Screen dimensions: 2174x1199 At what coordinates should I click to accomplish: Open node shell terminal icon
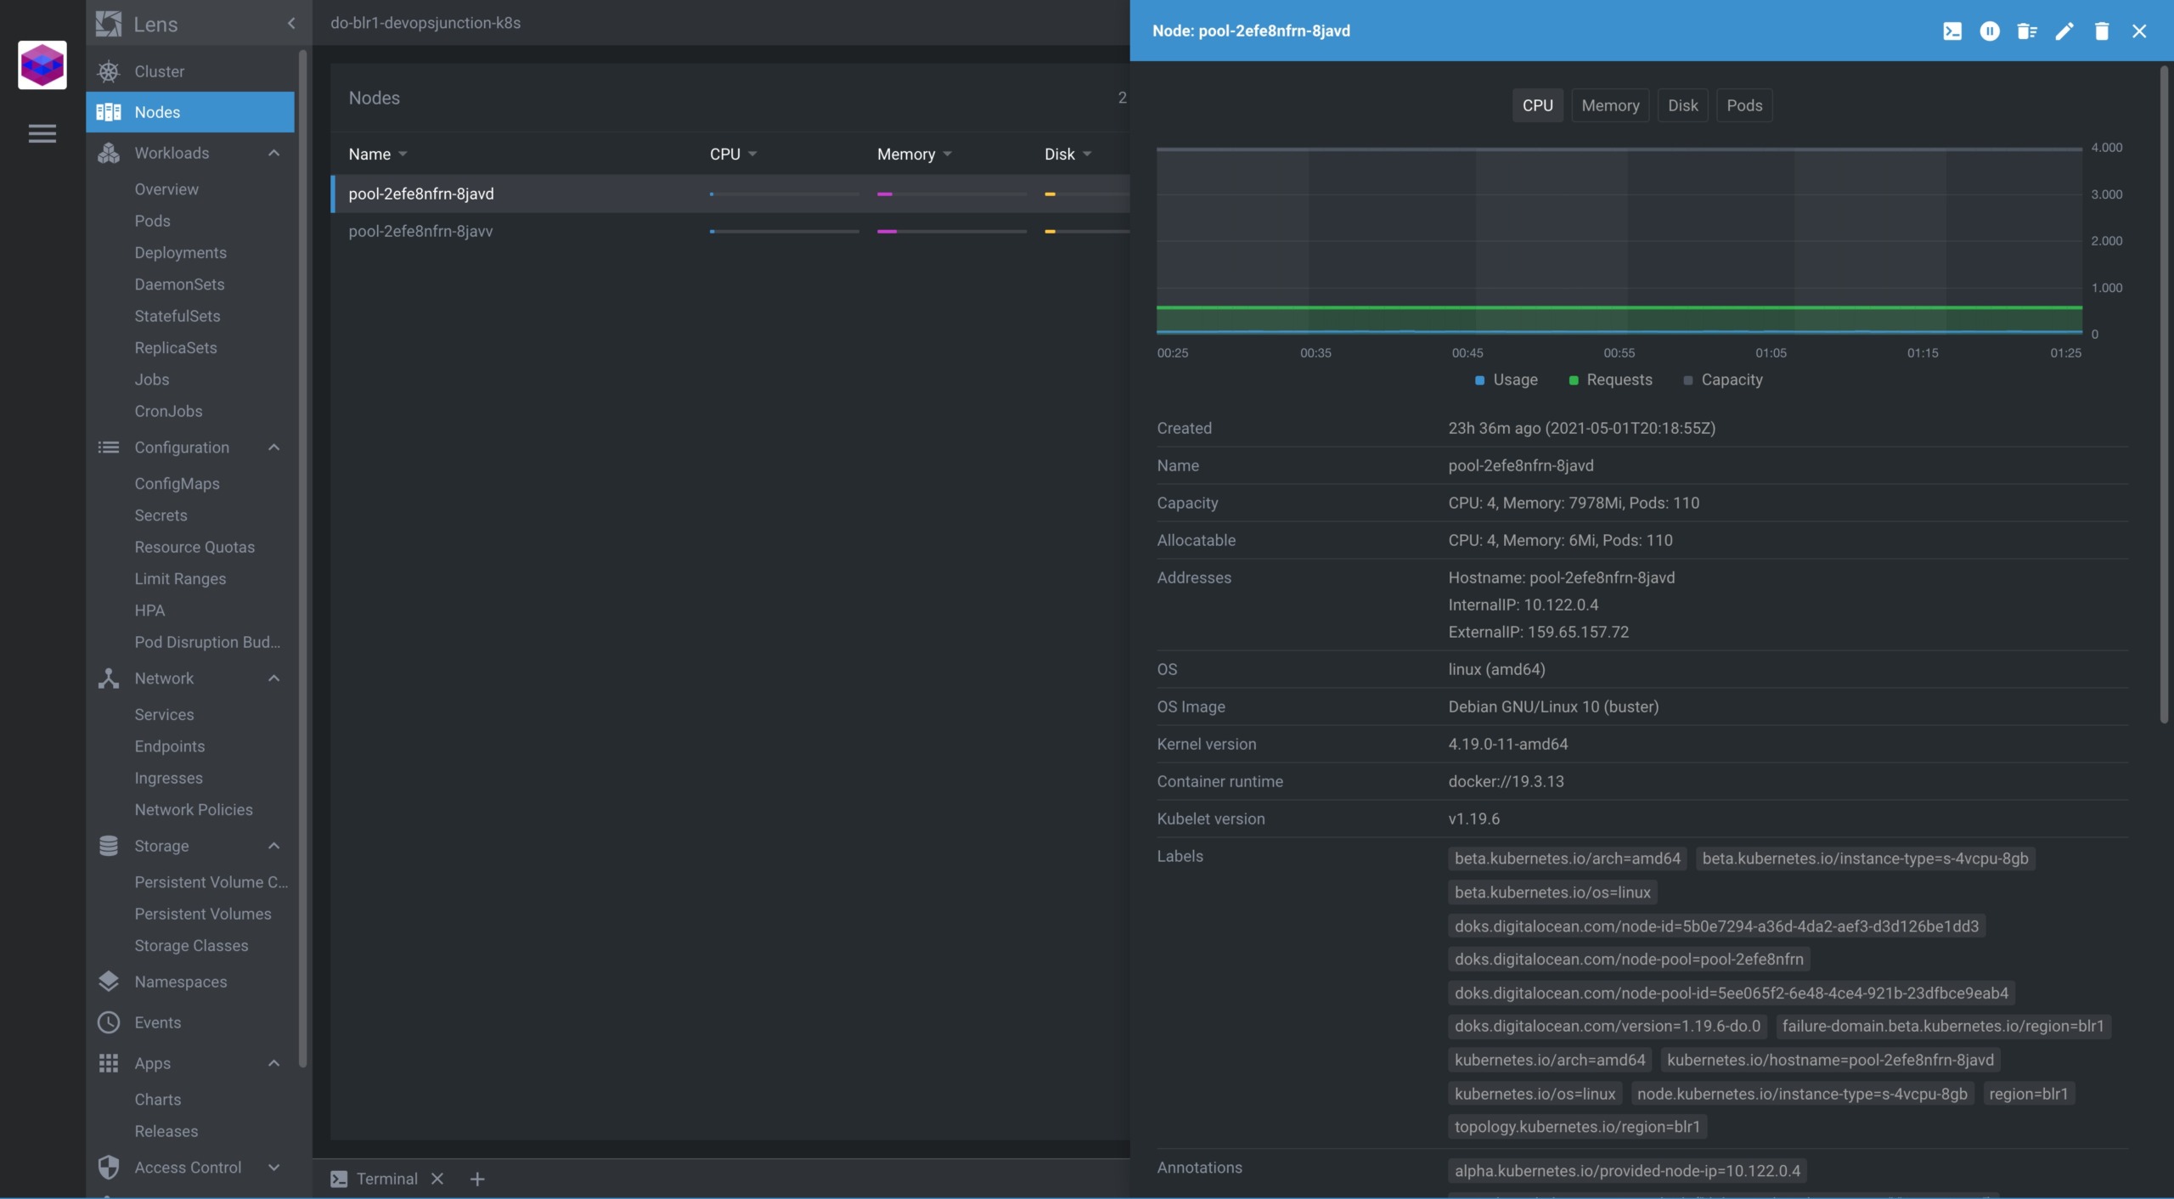click(x=1952, y=31)
